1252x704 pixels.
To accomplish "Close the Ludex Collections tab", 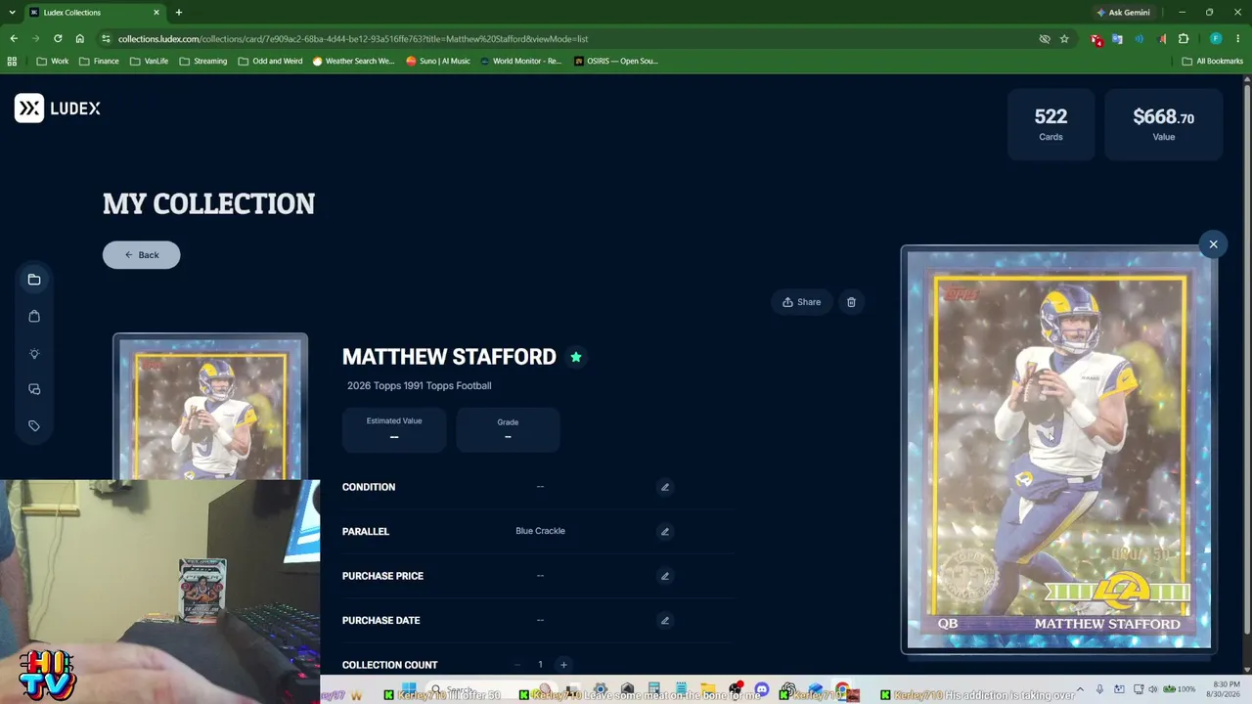I will point(156,13).
